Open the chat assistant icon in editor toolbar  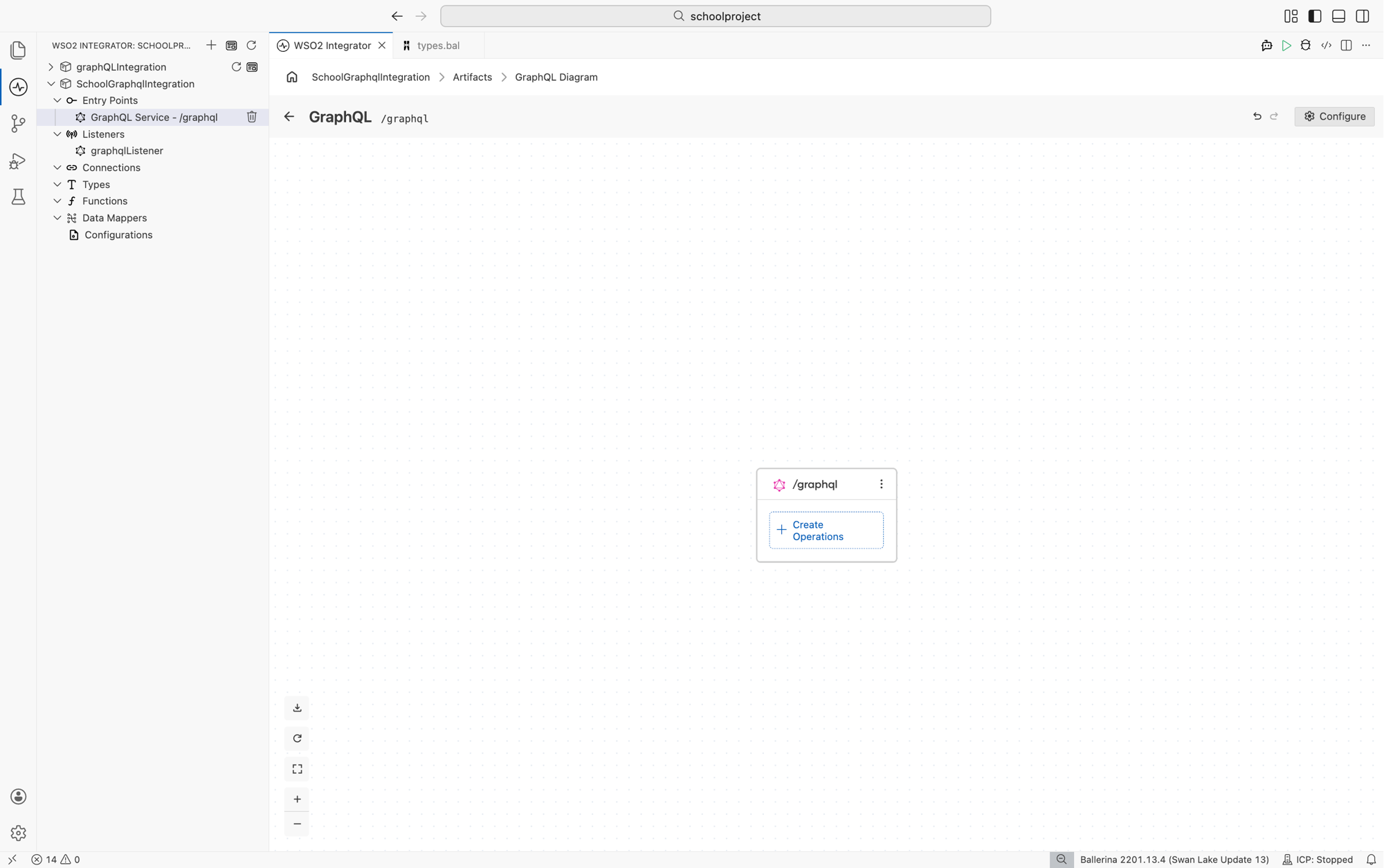coord(1266,46)
